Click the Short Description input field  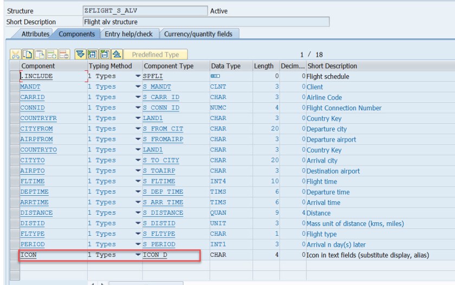(x=206, y=22)
